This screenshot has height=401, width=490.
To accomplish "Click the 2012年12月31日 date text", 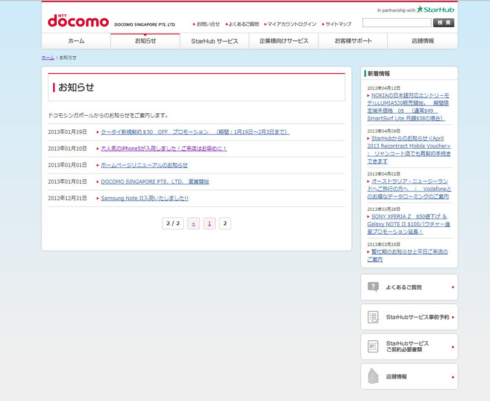I will pos(67,198).
